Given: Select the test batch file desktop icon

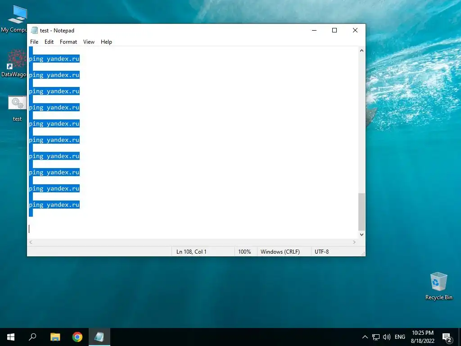Looking at the screenshot, I should [17, 108].
